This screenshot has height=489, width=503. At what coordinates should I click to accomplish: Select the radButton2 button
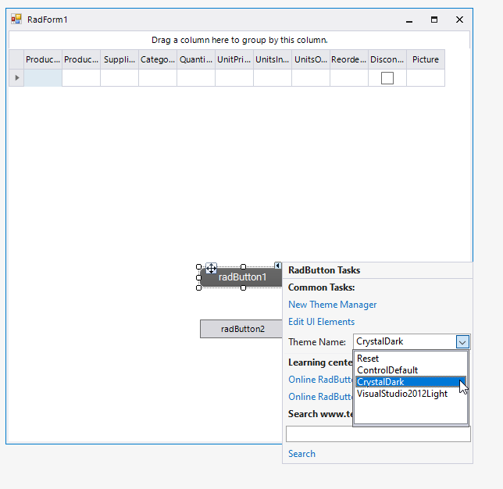241,329
